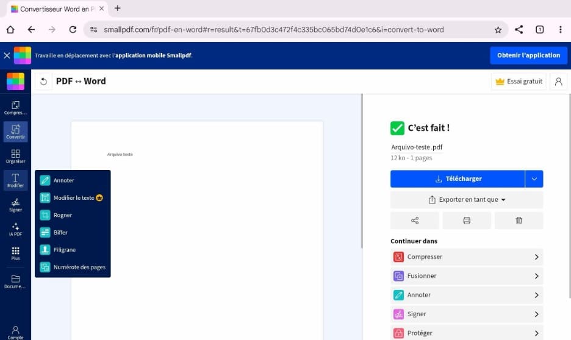Click Obtenir l'application button
This screenshot has height=340, width=571.
(x=528, y=55)
